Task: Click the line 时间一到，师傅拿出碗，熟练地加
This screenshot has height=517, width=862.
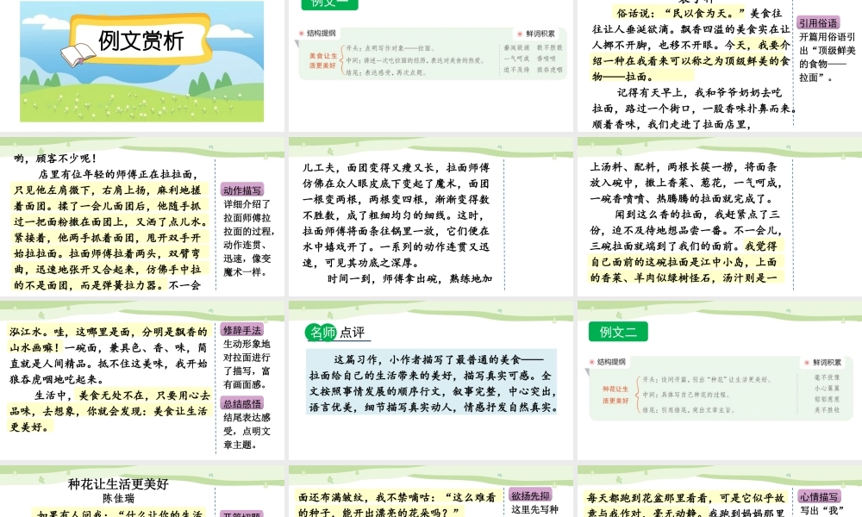Action: (x=409, y=278)
